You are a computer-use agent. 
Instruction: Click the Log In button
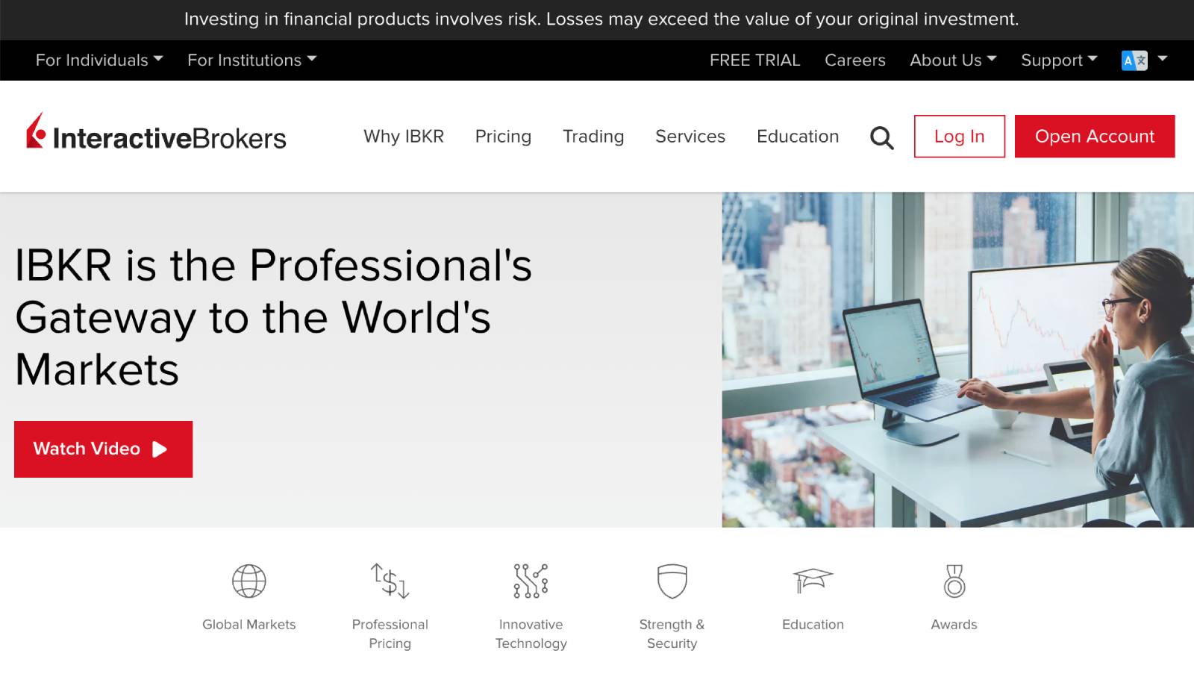pos(960,137)
